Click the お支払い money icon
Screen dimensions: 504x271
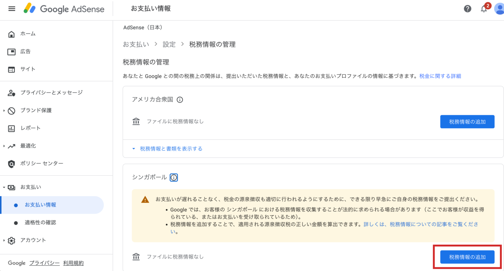(12, 187)
